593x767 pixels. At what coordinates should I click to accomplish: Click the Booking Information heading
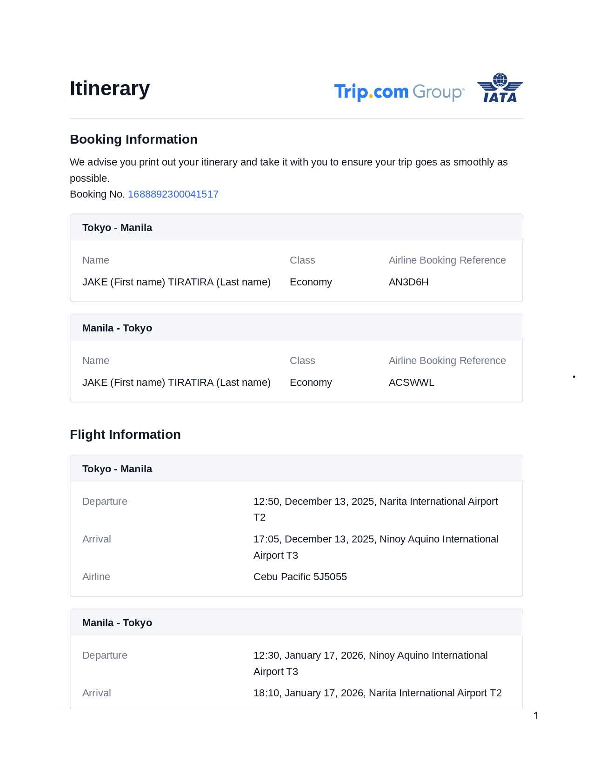point(133,139)
